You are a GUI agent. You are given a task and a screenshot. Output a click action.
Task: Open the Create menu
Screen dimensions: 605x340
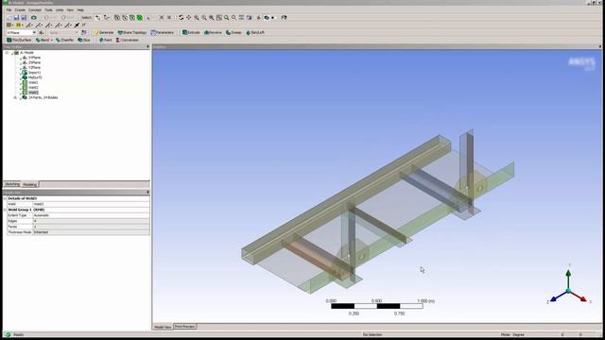pyautogui.click(x=20, y=10)
